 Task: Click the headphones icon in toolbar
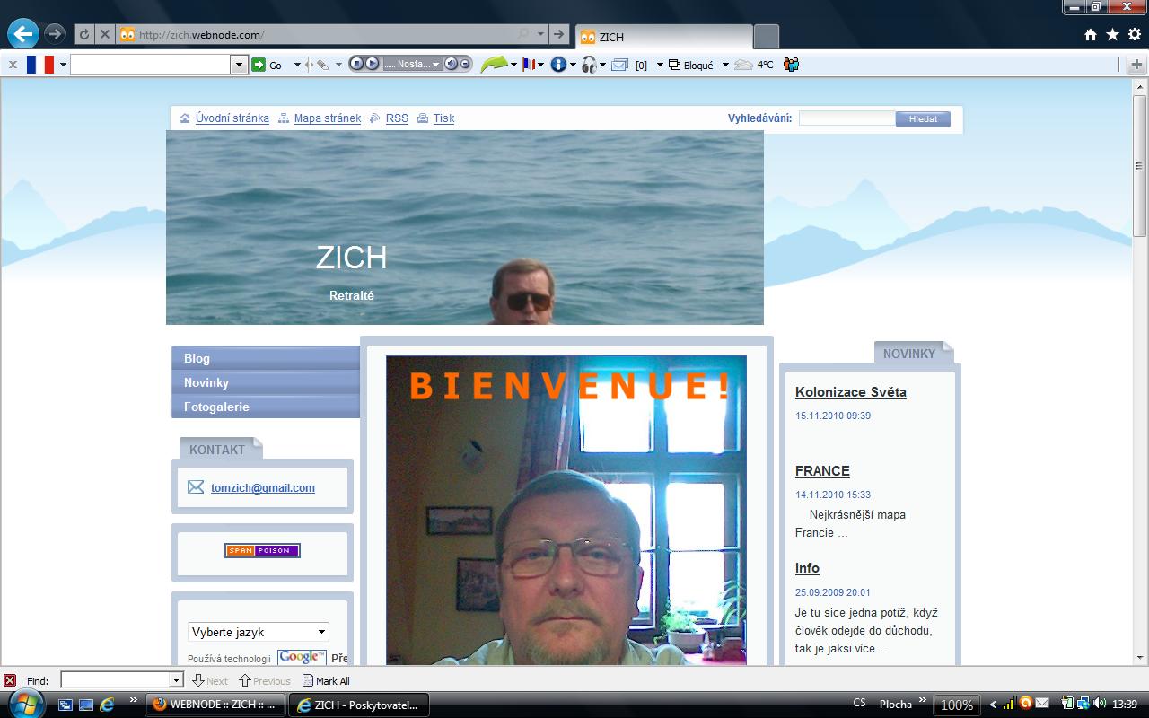(x=589, y=65)
